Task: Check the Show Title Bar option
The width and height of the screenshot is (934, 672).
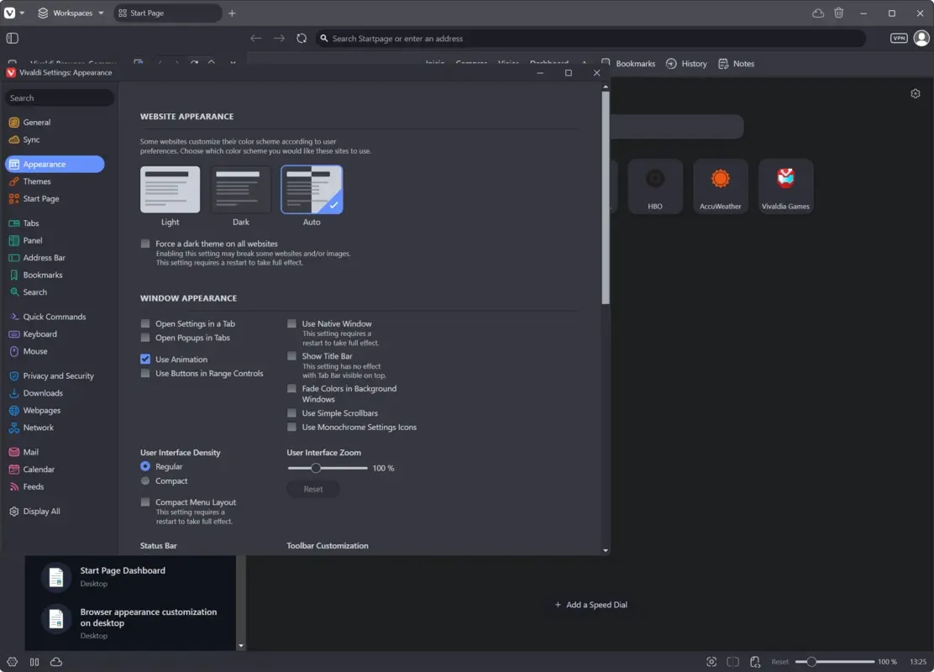Action: coord(291,355)
